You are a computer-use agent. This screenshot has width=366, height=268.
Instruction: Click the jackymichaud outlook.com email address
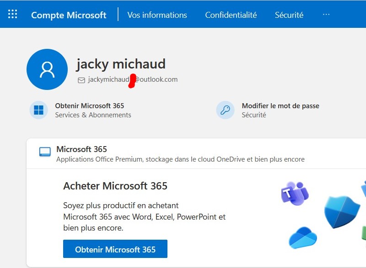point(133,79)
